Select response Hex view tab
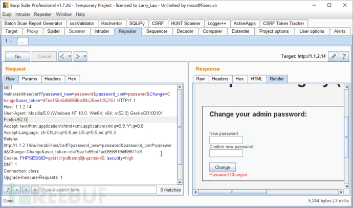This screenshot has width=353, height=208. pyautogui.click(x=239, y=79)
